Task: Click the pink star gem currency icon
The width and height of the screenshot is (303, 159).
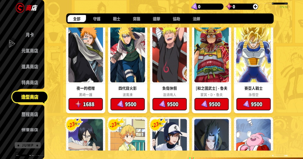Action: click(x=229, y=6)
